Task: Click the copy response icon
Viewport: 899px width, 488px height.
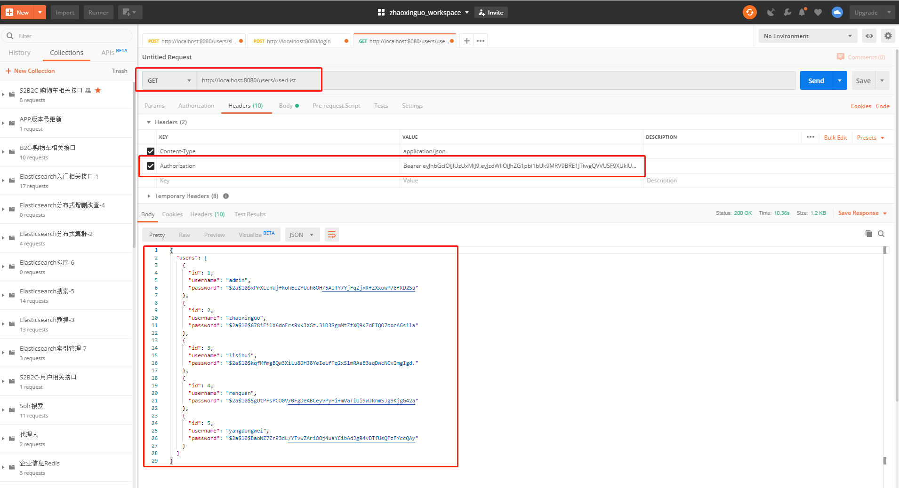Action: pos(869,234)
